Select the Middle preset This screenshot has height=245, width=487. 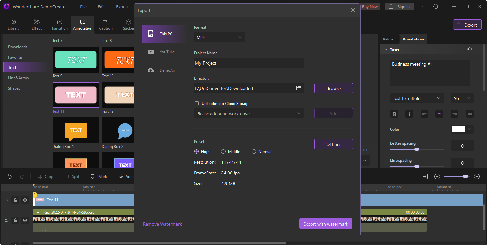(x=223, y=151)
